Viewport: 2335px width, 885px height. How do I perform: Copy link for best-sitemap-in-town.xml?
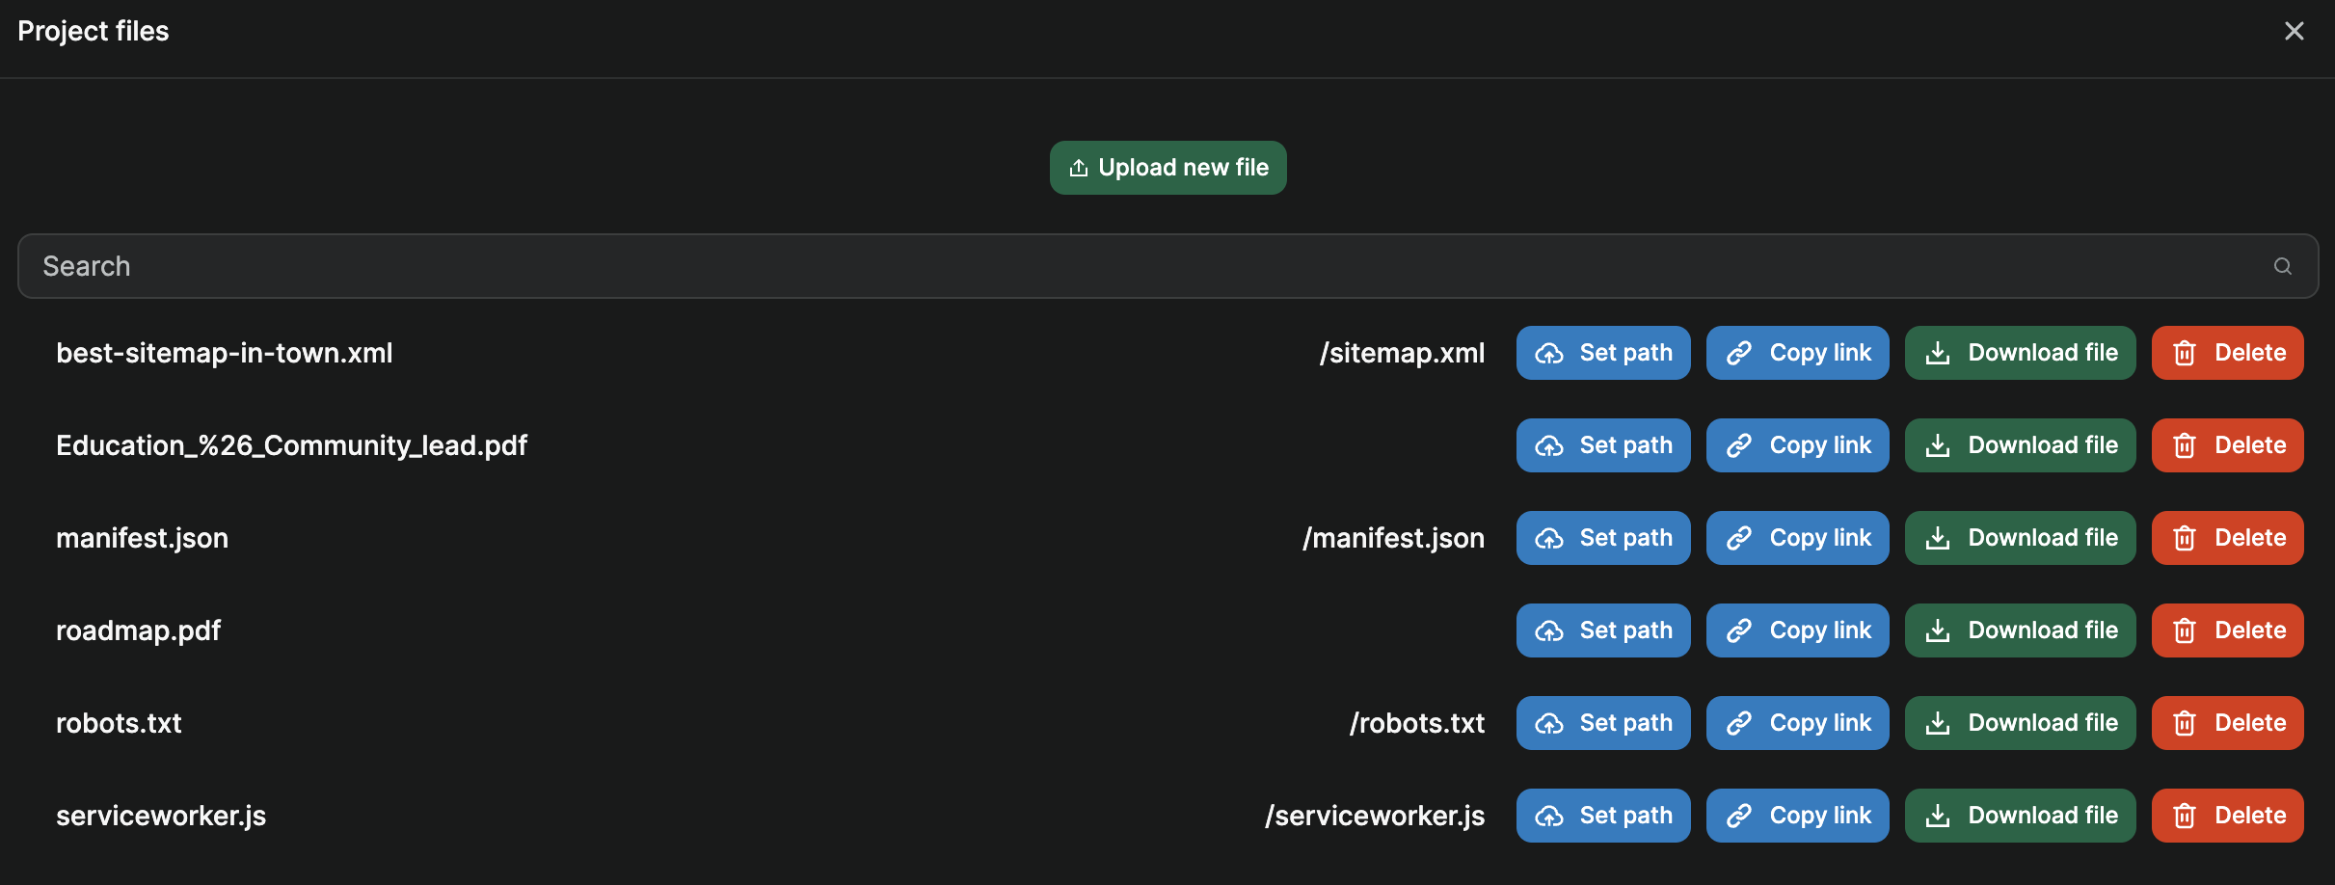(x=1797, y=353)
